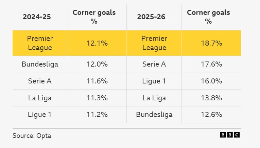Click the 2024-25 column header
The image size is (260, 148).
(x=37, y=17)
